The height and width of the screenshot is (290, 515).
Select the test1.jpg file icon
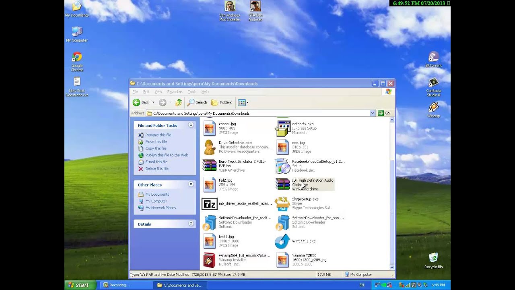coord(209,241)
